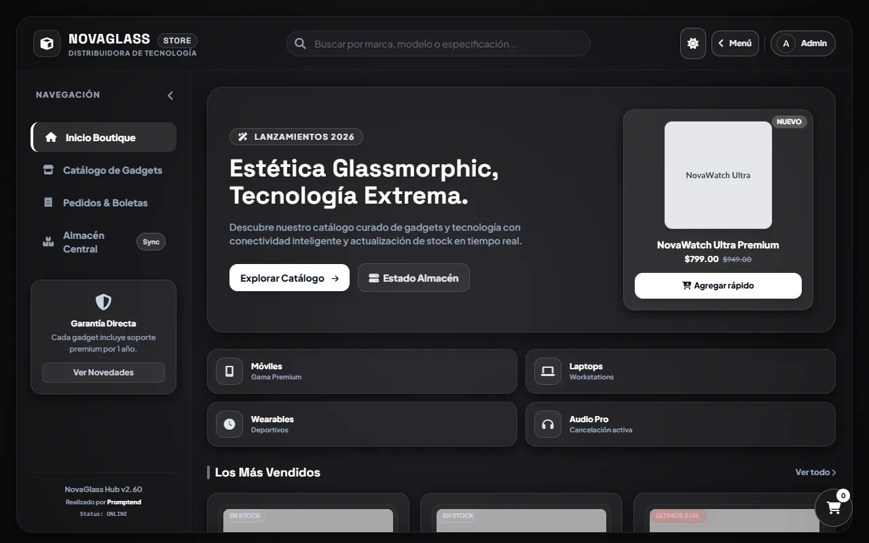Click the Promptend credit link
Screen dimensions: 869x543
click(124, 502)
